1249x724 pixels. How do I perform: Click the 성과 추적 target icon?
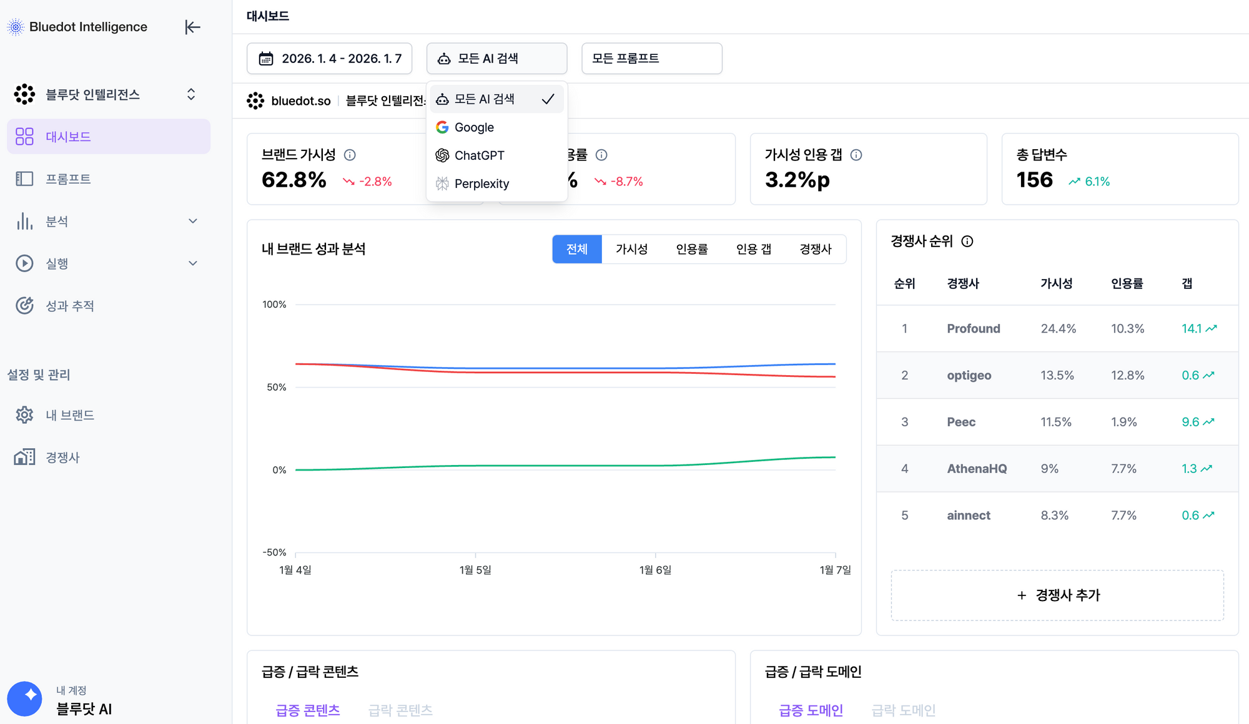24,306
